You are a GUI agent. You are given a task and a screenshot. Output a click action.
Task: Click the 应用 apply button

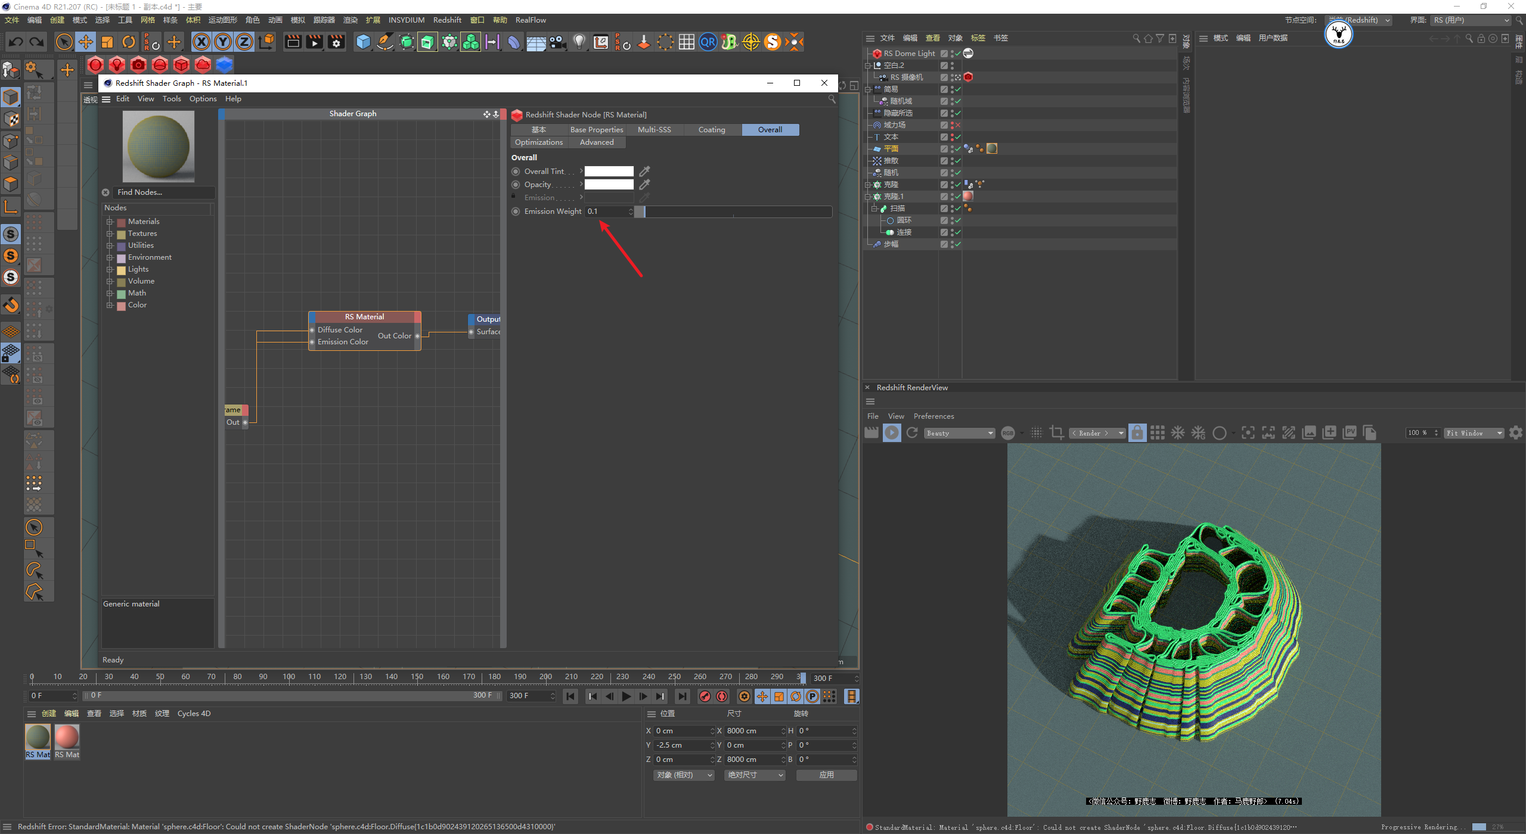coord(826,775)
